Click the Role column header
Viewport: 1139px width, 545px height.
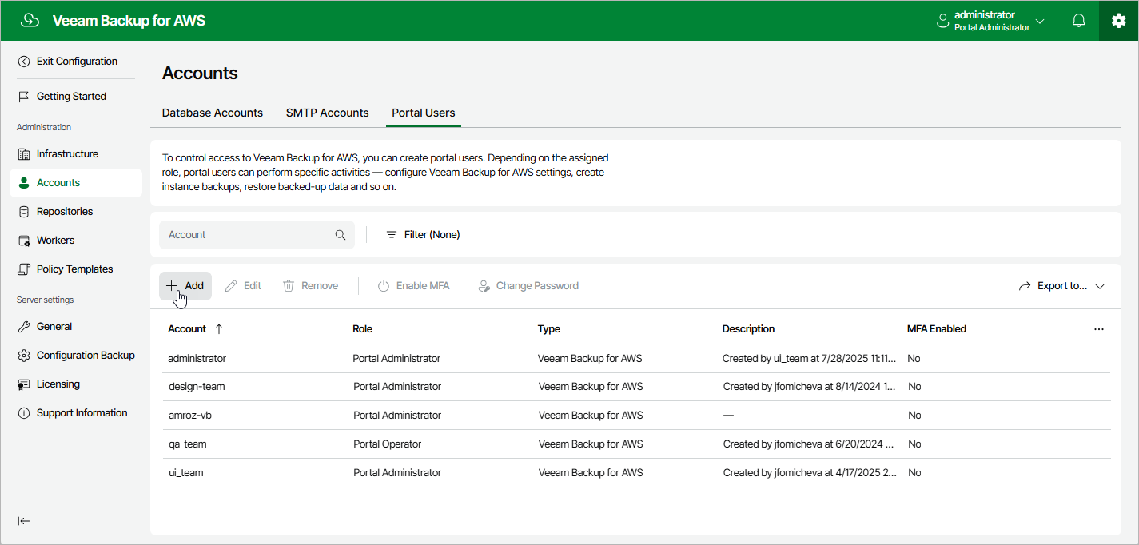362,329
